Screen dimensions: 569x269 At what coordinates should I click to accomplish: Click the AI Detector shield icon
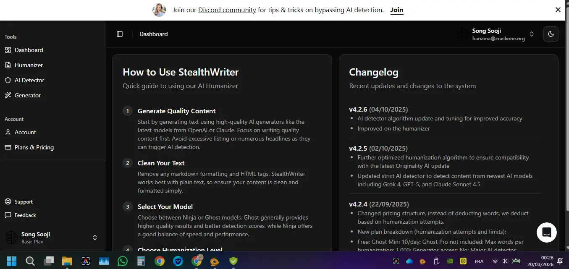8,80
